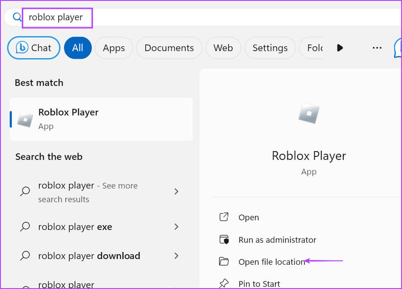Switch to the Settings filter tab

coord(270,48)
